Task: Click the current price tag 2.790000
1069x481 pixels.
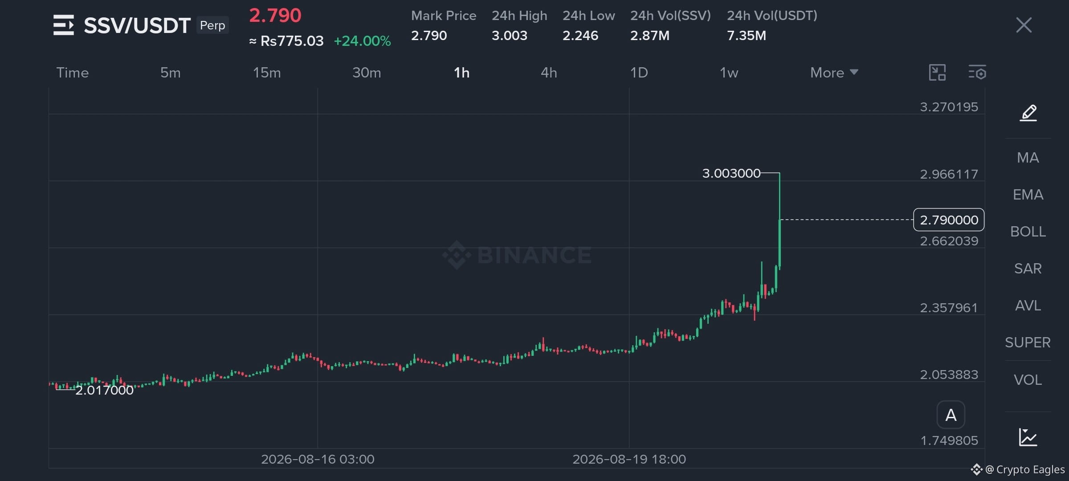Action: click(949, 220)
